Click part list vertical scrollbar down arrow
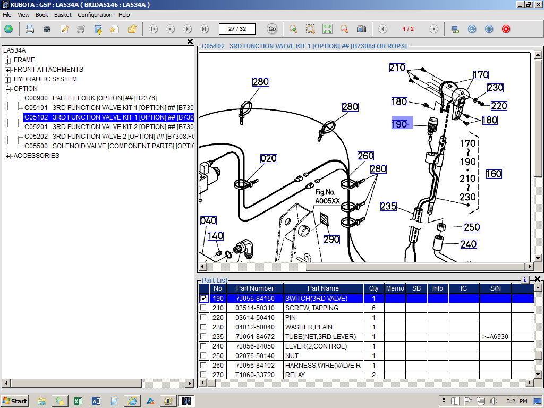The image size is (544, 408). point(538,375)
